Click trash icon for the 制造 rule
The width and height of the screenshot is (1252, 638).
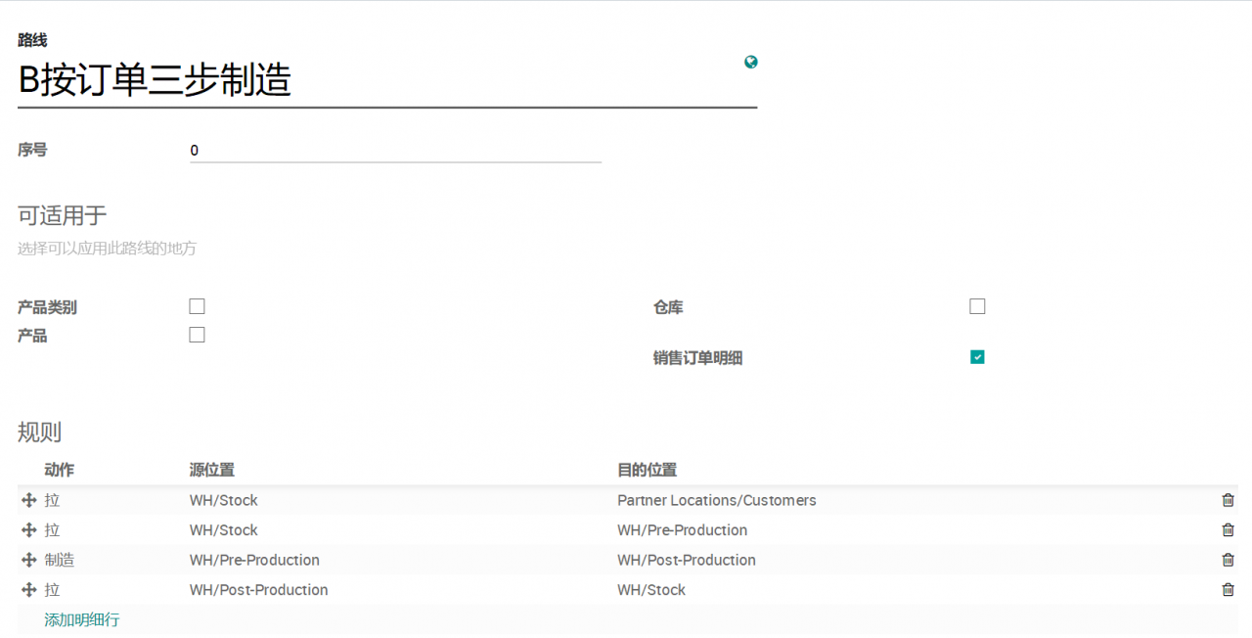(x=1228, y=560)
